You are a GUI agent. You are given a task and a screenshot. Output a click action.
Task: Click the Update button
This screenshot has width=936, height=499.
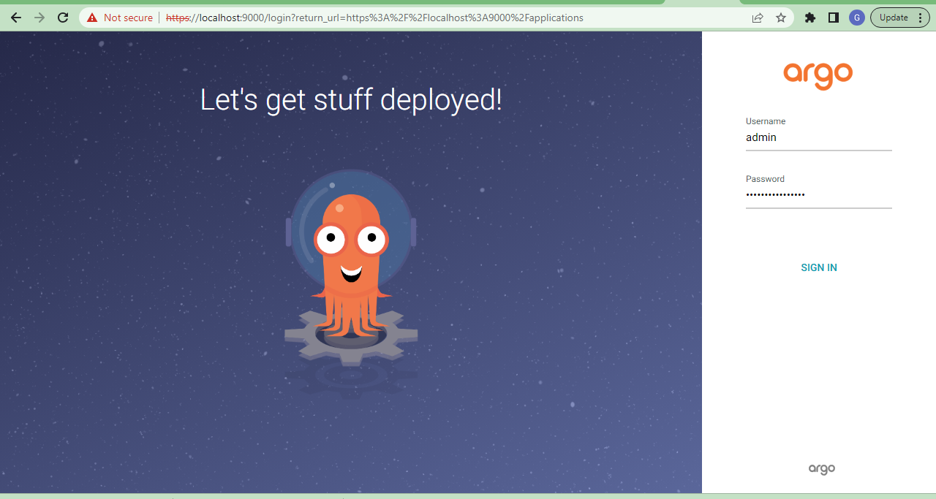tap(895, 17)
